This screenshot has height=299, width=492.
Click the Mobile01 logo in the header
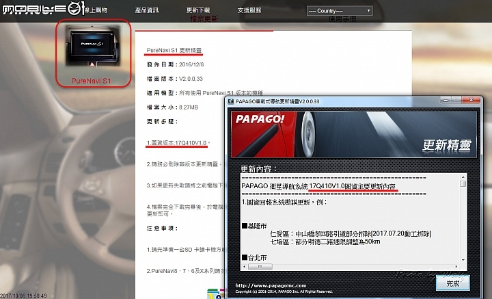(43, 8)
